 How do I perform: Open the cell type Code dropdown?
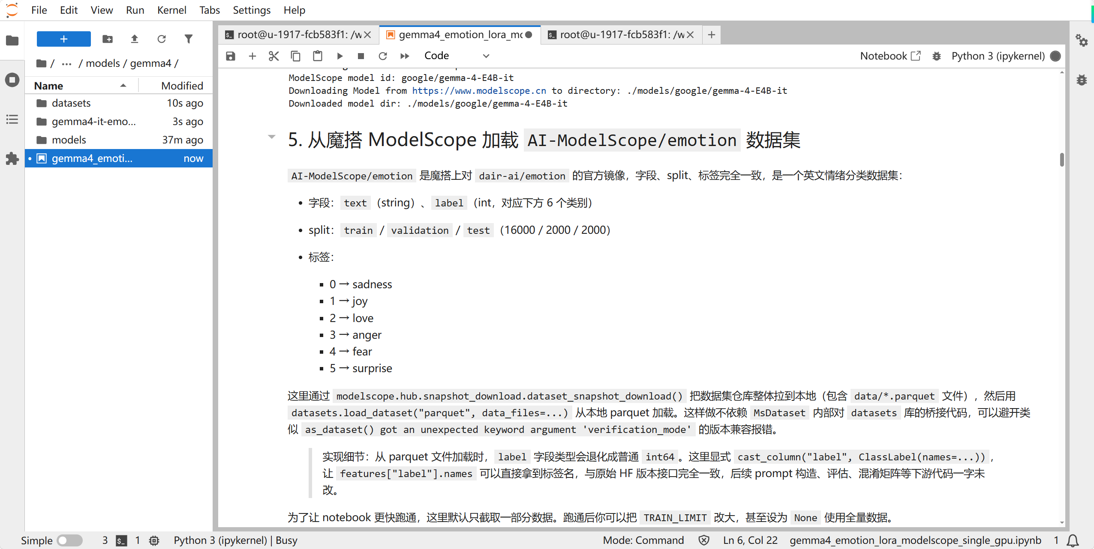[456, 56]
